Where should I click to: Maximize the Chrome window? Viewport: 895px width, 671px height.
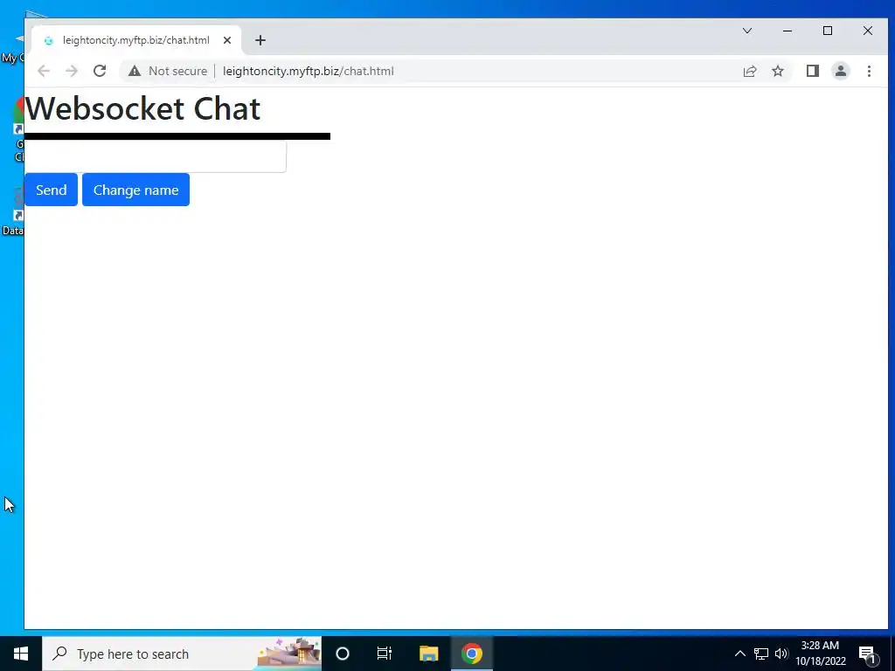pyautogui.click(x=828, y=31)
